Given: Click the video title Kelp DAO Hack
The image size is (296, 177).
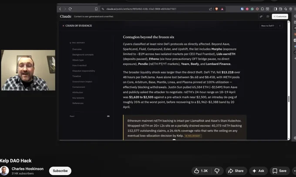Looking at the screenshot, I should click(x=16, y=161).
